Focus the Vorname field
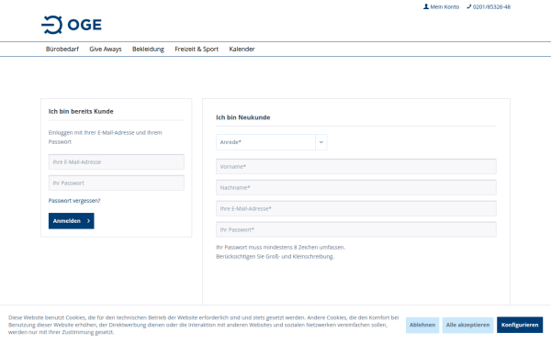The width and height of the screenshot is (551, 344). (x=356, y=166)
